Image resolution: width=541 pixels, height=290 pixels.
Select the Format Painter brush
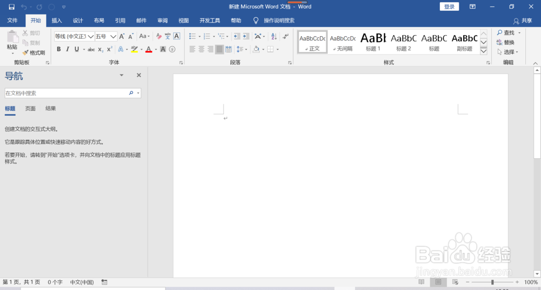pos(34,53)
